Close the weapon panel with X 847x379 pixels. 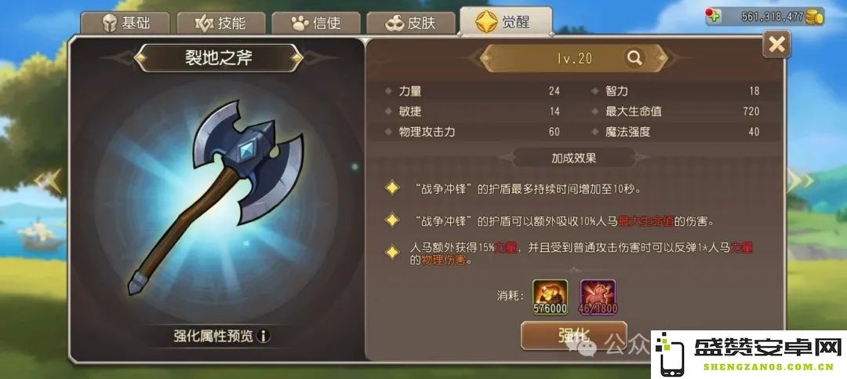[x=776, y=44]
